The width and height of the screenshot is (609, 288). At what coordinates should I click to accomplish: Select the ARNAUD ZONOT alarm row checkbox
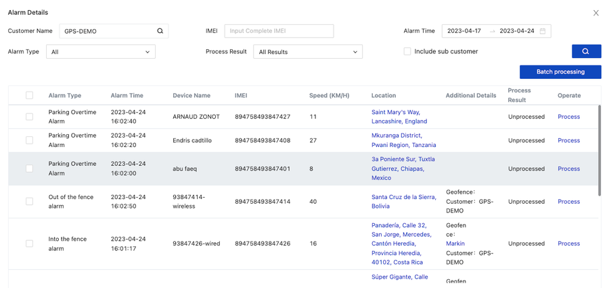(29, 117)
